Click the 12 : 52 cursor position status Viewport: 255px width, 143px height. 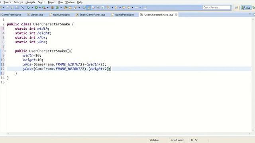tap(194, 140)
